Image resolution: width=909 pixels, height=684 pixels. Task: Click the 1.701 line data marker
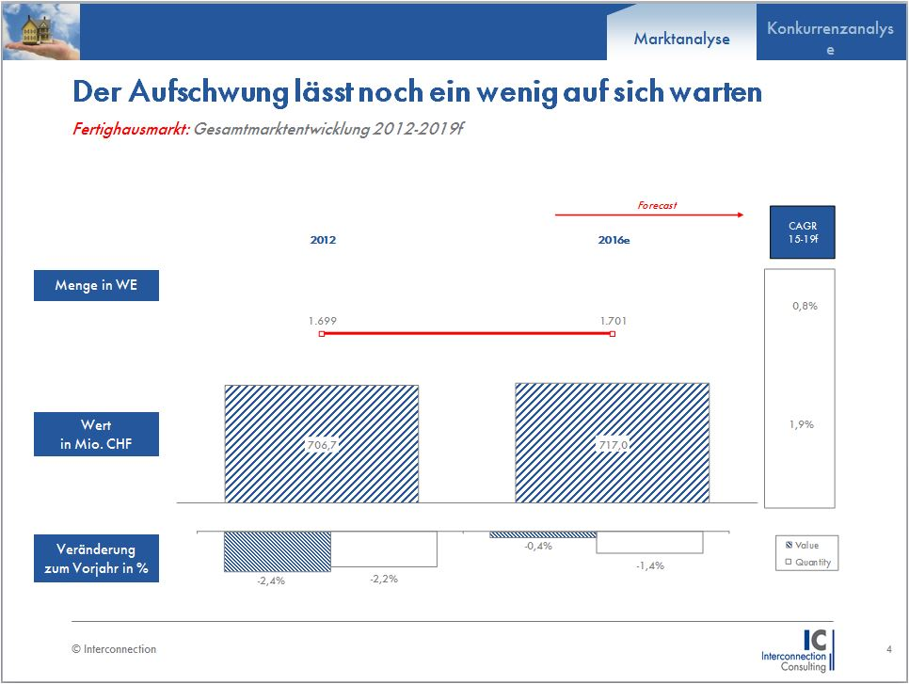[613, 333]
